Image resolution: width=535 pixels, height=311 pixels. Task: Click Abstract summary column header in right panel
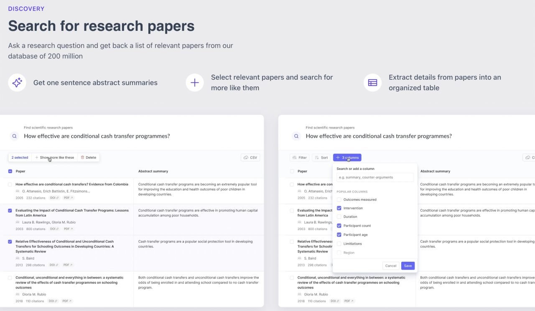(x=435, y=171)
